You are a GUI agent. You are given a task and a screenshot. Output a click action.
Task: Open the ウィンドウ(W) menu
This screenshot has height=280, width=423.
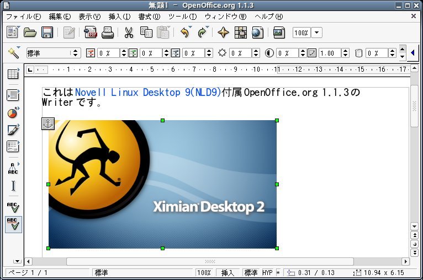[x=225, y=17]
